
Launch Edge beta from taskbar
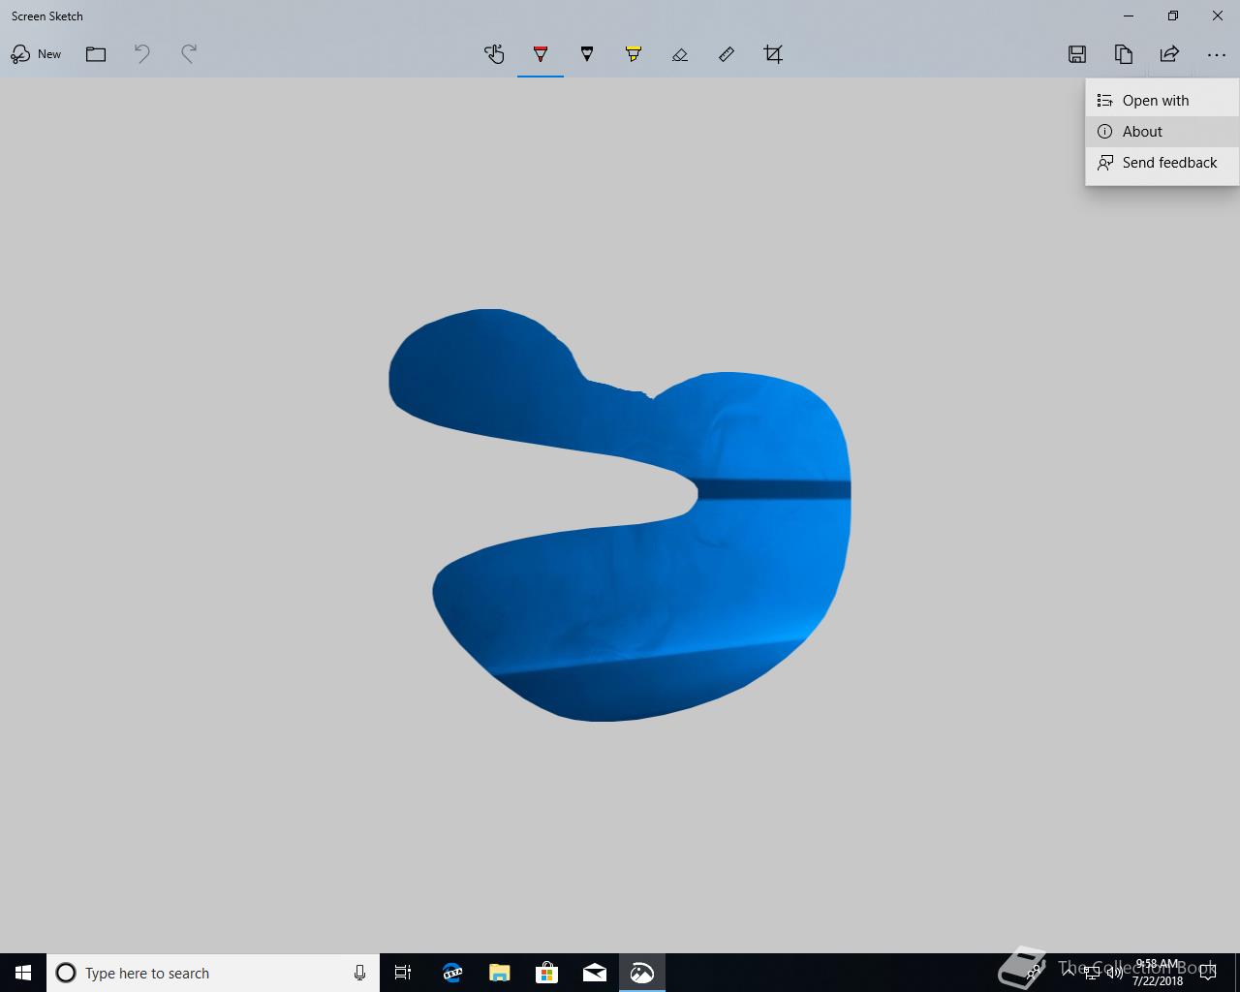pos(452,973)
